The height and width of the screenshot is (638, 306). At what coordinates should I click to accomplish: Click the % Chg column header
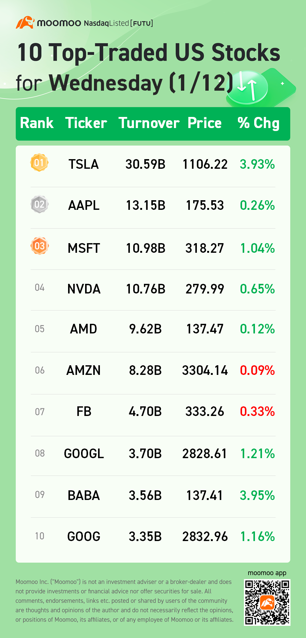(258, 123)
